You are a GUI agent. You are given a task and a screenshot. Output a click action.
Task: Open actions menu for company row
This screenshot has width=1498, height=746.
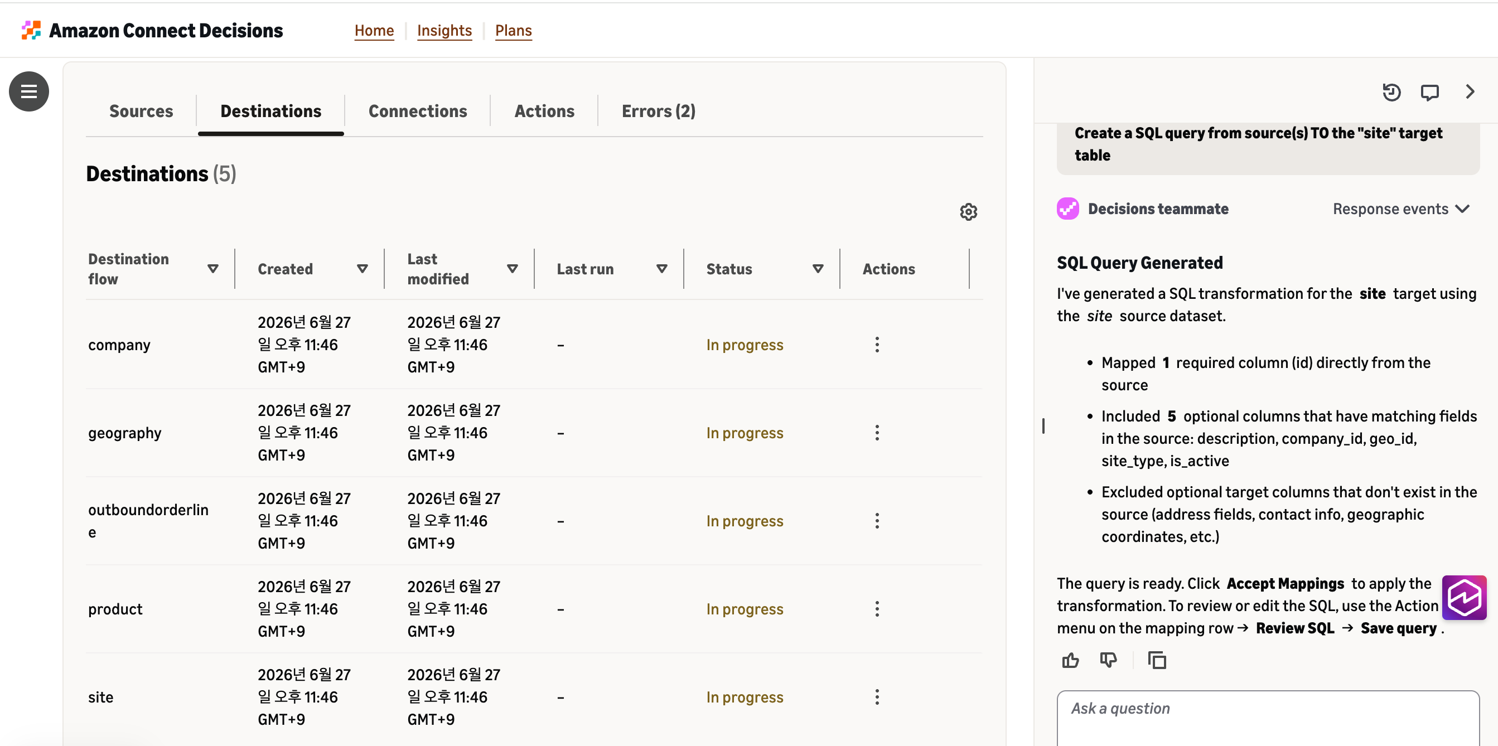coord(877,345)
